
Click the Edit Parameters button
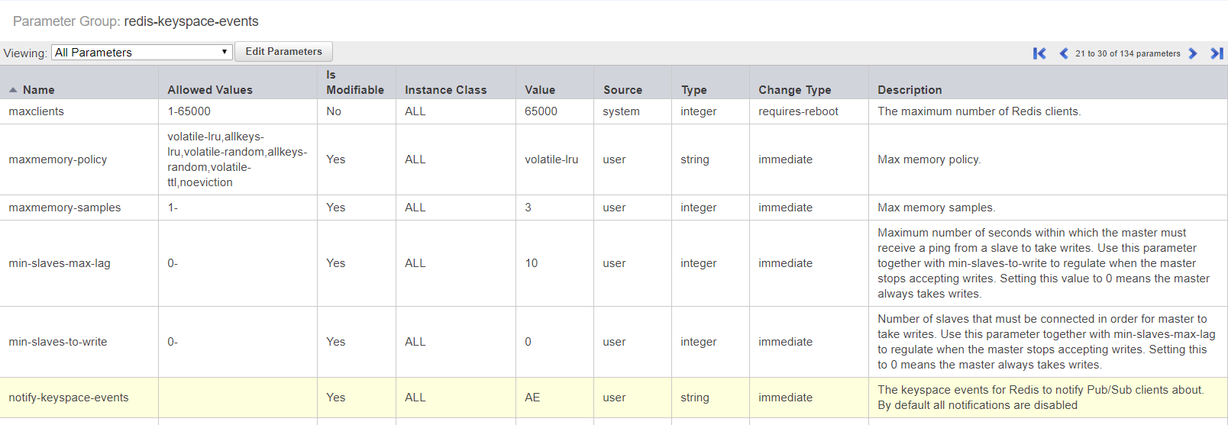[283, 52]
